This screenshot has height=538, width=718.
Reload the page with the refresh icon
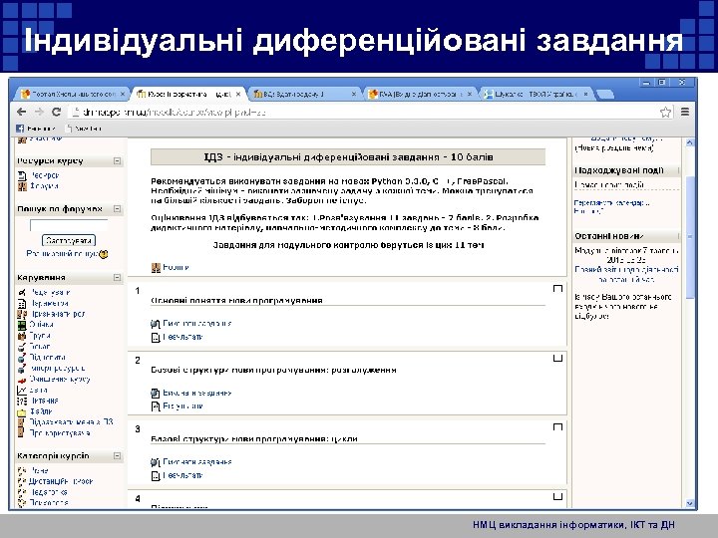pyautogui.click(x=56, y=112)
